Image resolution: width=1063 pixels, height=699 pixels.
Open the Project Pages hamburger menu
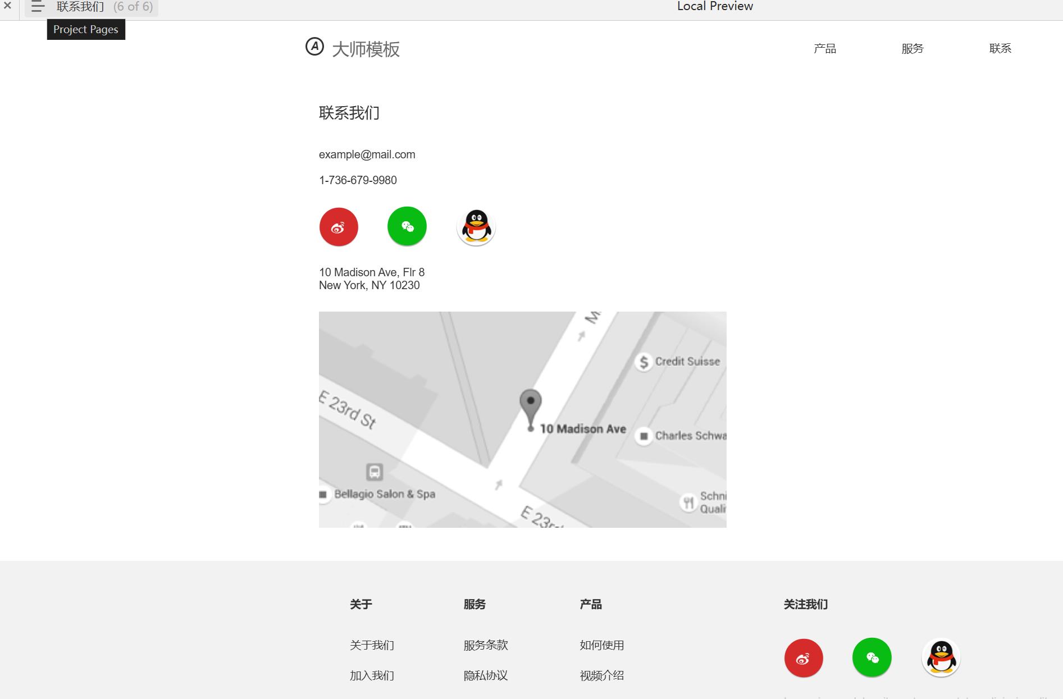click(x=38, y=7)
